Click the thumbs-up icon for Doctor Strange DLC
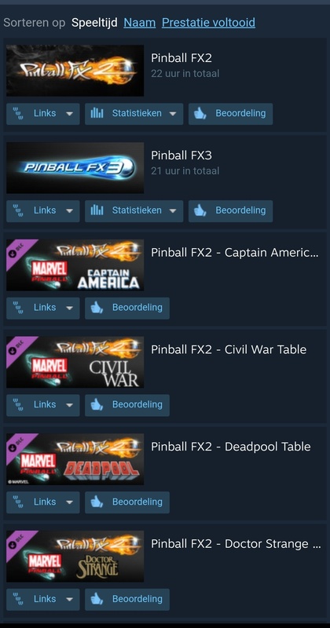 click(97, 599)
